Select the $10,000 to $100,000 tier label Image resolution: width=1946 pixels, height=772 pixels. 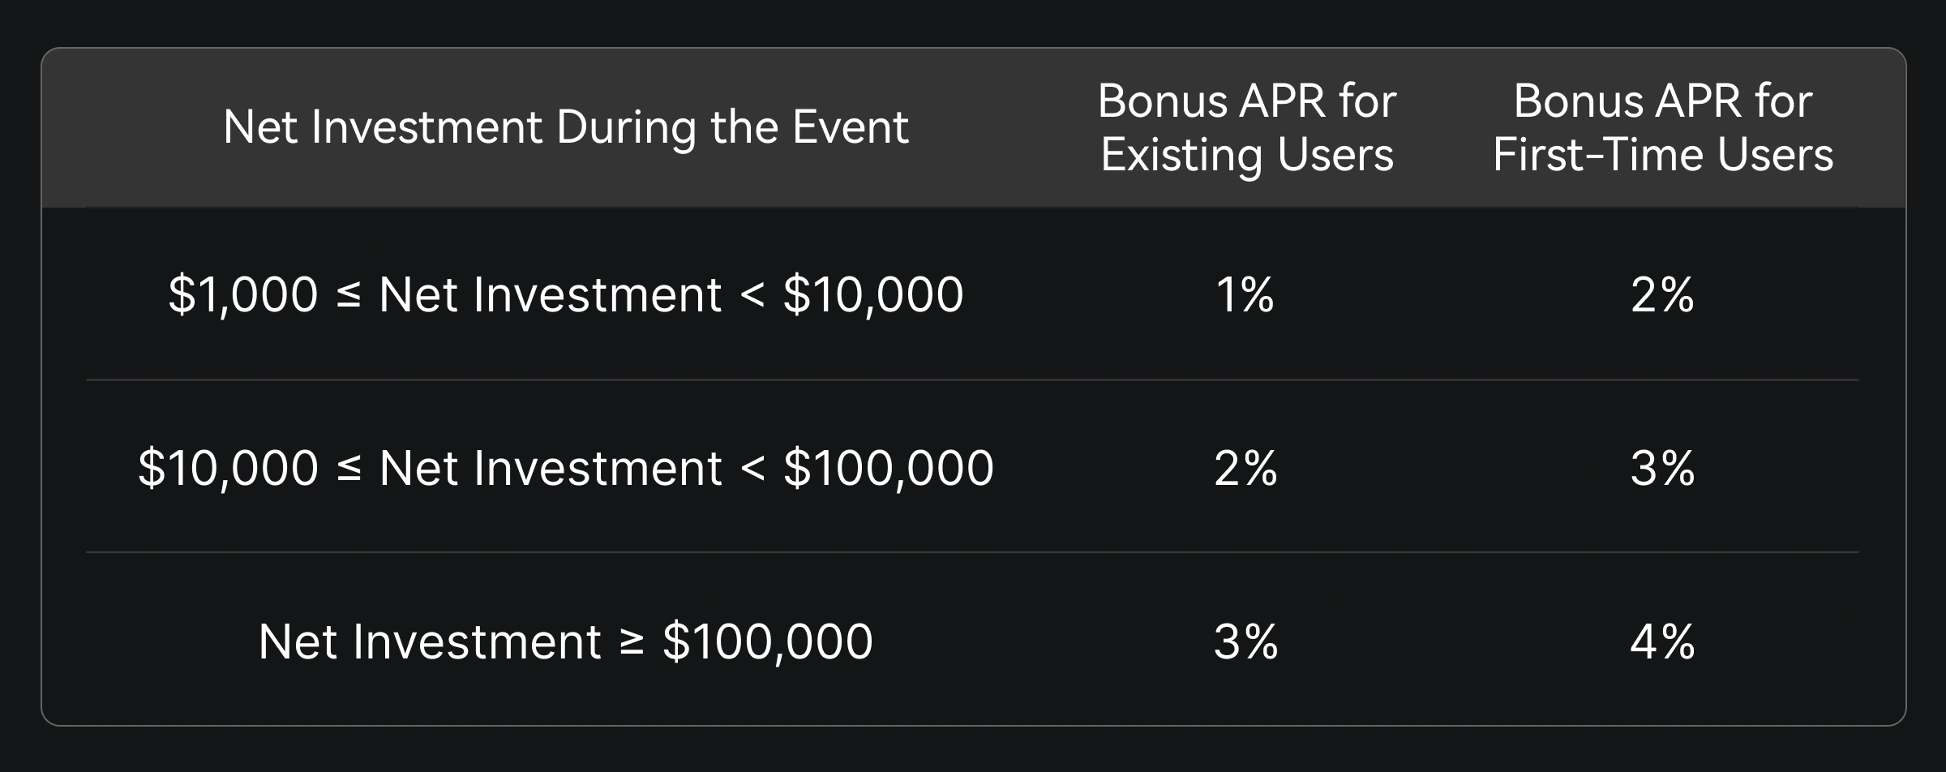coord(565,468)
